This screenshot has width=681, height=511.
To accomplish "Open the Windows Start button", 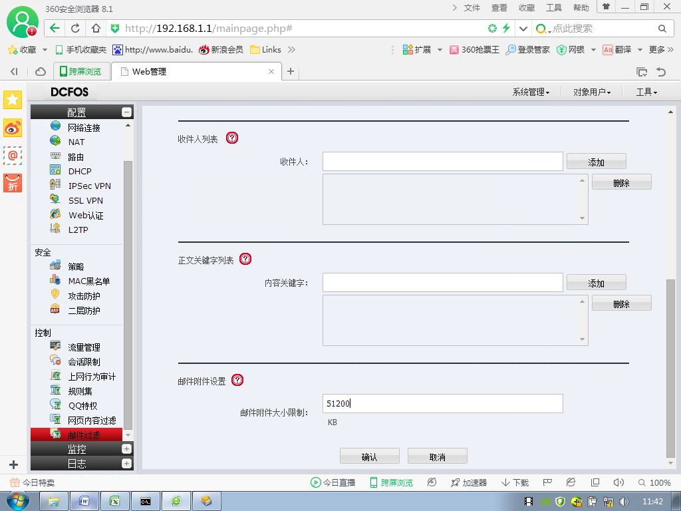I will (17, 501).
